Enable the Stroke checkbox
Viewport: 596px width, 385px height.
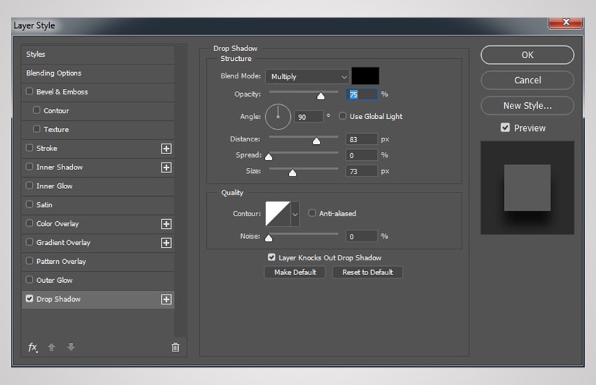[29, 148]
